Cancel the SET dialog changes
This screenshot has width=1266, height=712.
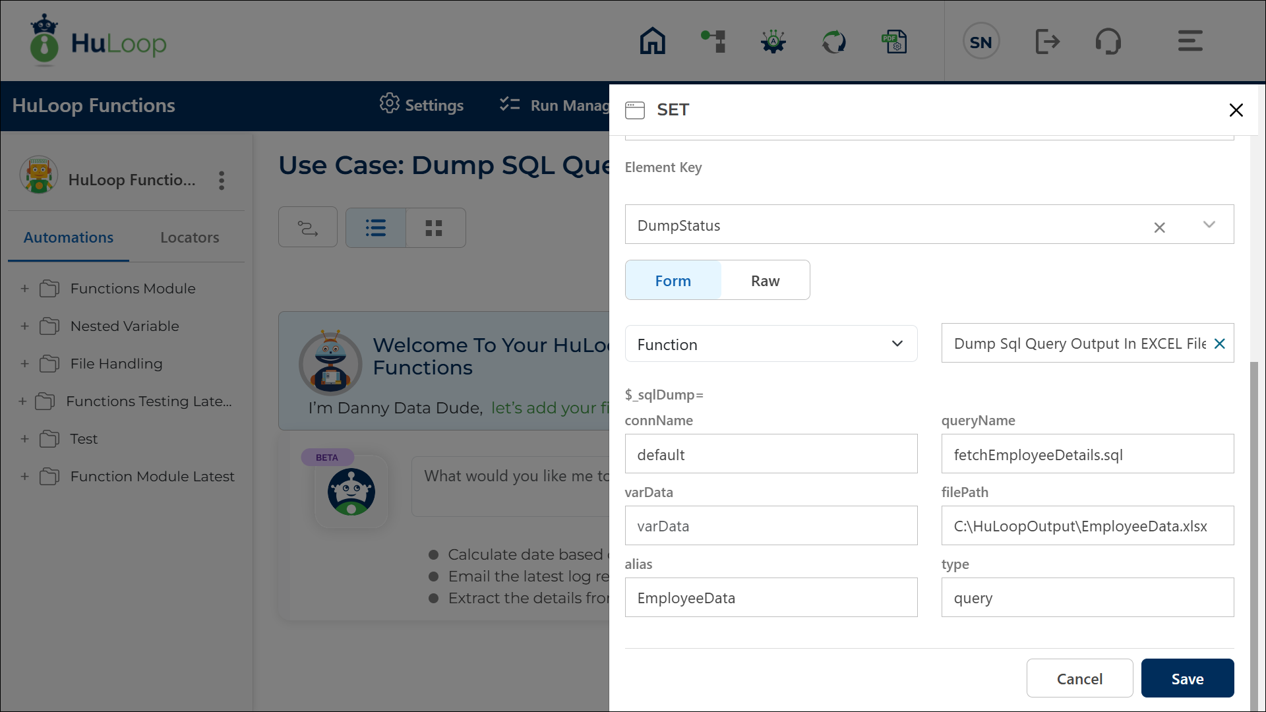click(1079, 678)
